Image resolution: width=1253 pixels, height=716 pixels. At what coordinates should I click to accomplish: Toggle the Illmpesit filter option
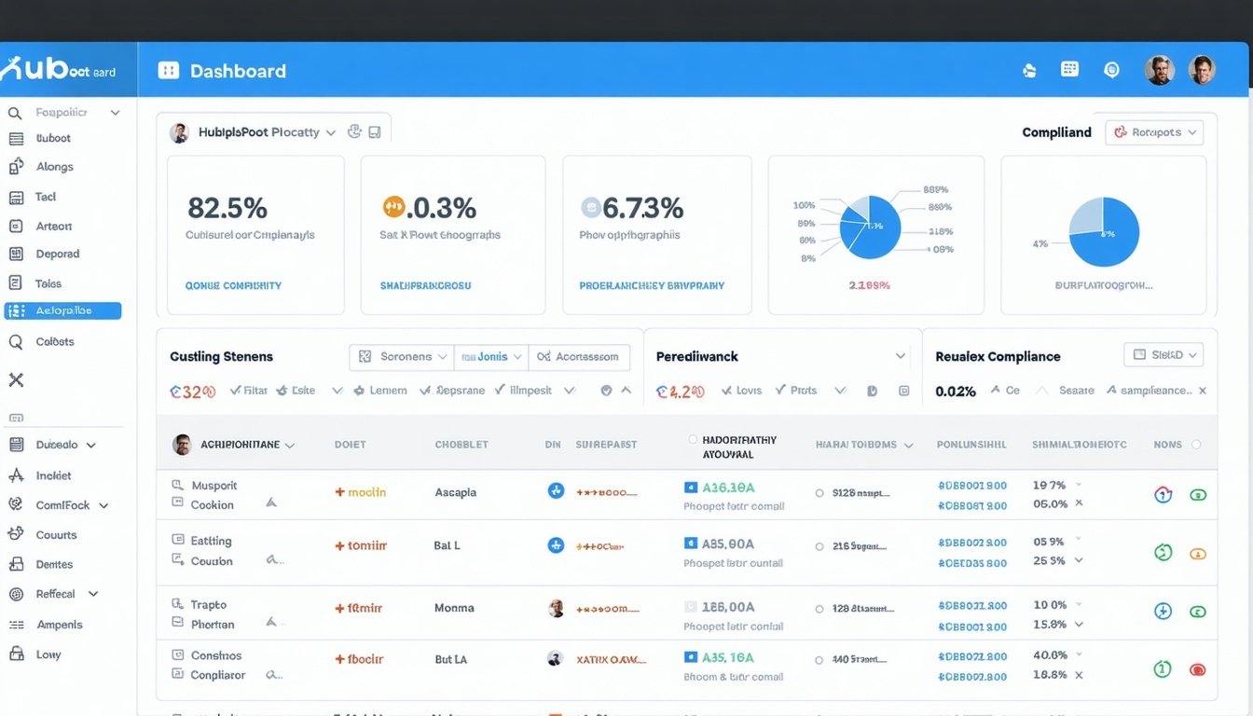click(498, 390)
